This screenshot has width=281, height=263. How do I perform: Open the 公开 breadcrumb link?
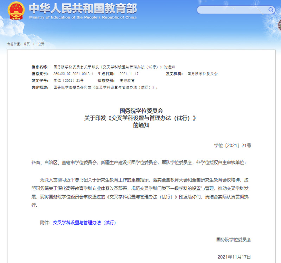pyautogui.click(x=41, y=44)
